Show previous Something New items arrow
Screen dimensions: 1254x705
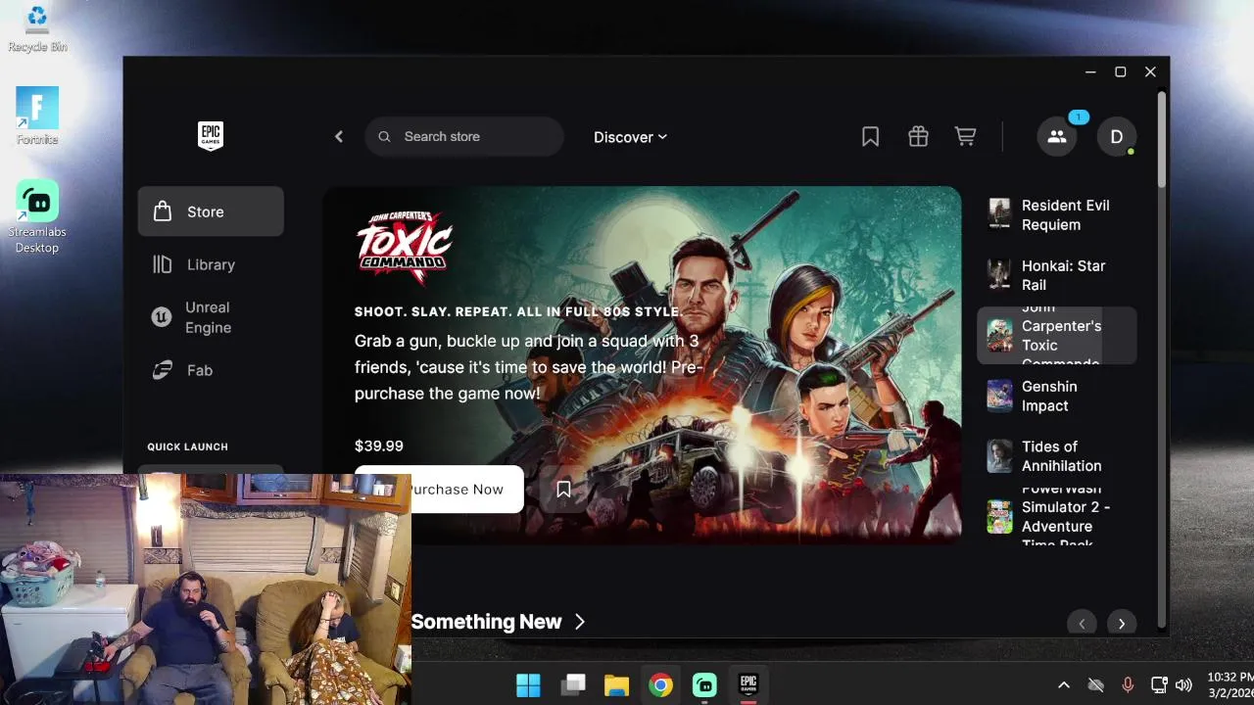(x=1082, y=623)
